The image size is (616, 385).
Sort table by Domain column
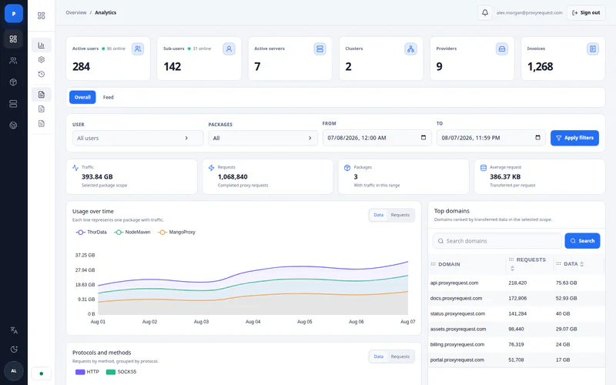pos(449,264)
